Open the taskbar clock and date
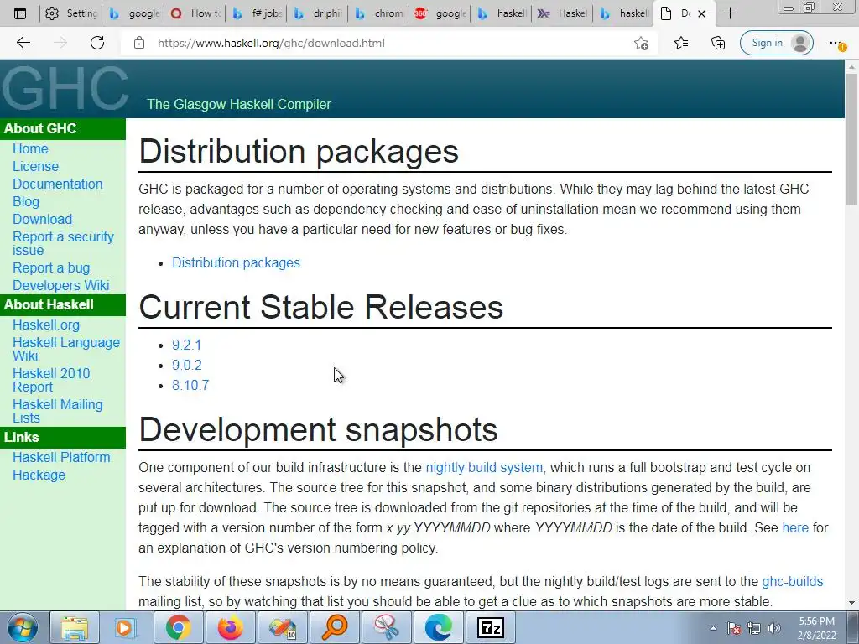The image size is (859, 644). pyautogui.click(x=816, y=628)
